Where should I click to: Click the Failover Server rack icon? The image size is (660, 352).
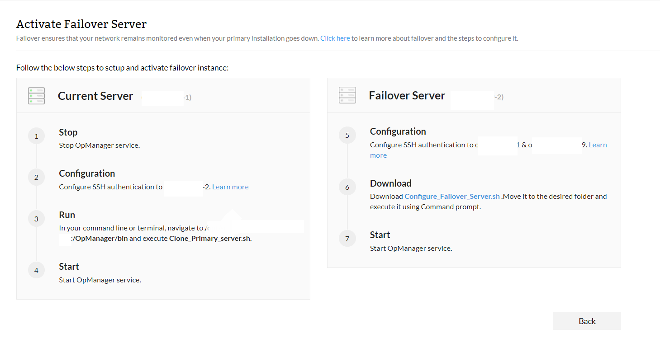coord(347,95)
